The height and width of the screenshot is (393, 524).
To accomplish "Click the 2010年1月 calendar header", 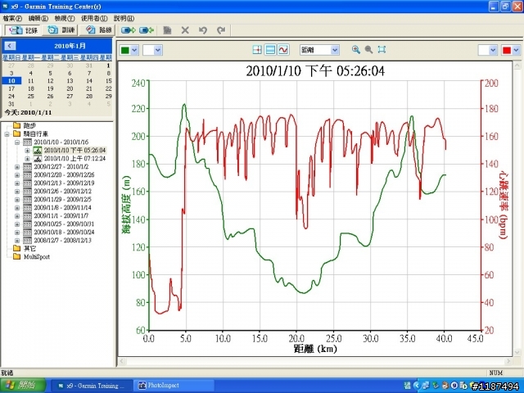I will 70,46.
